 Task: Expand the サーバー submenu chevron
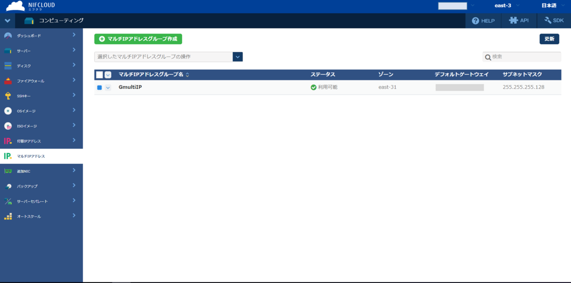tap(74, 50)
